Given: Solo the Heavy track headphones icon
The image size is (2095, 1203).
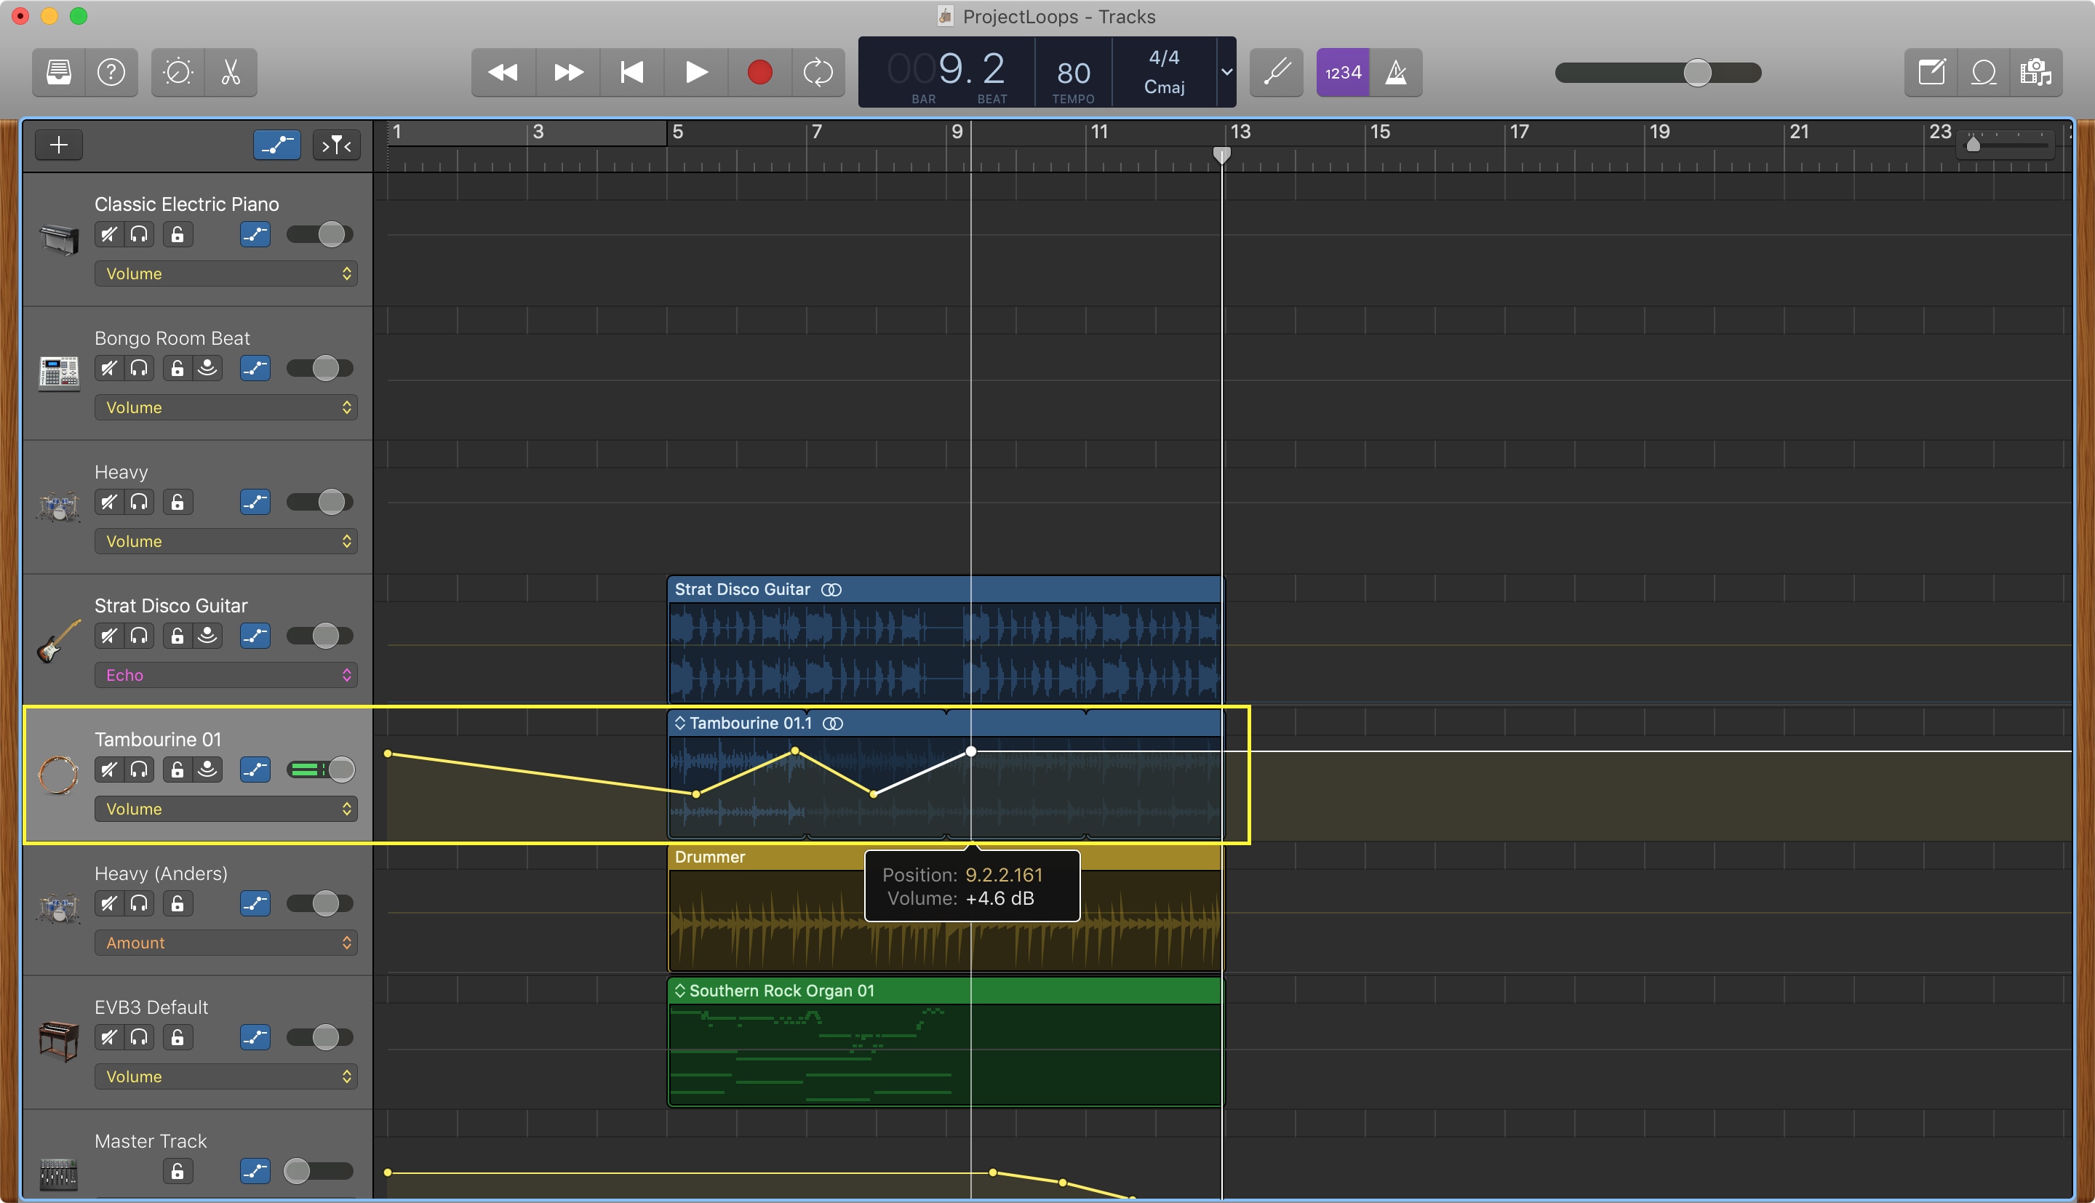Looking at the screenshot, I should pos(140,503).
